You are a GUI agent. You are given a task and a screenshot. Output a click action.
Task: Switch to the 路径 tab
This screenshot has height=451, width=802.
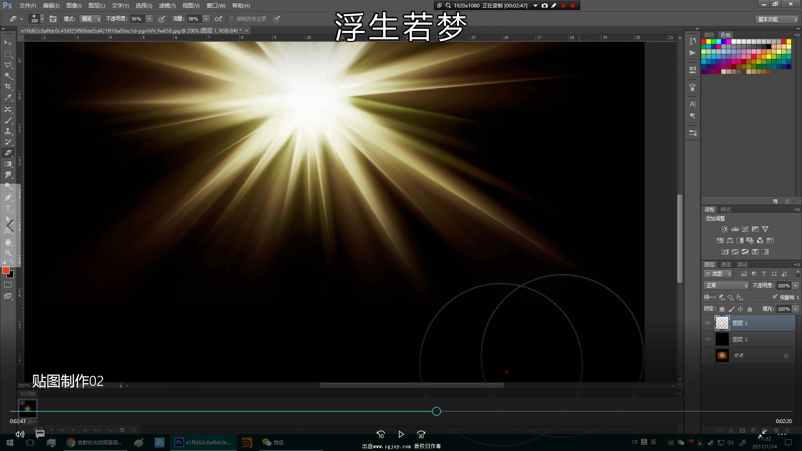tap(742, 264)
